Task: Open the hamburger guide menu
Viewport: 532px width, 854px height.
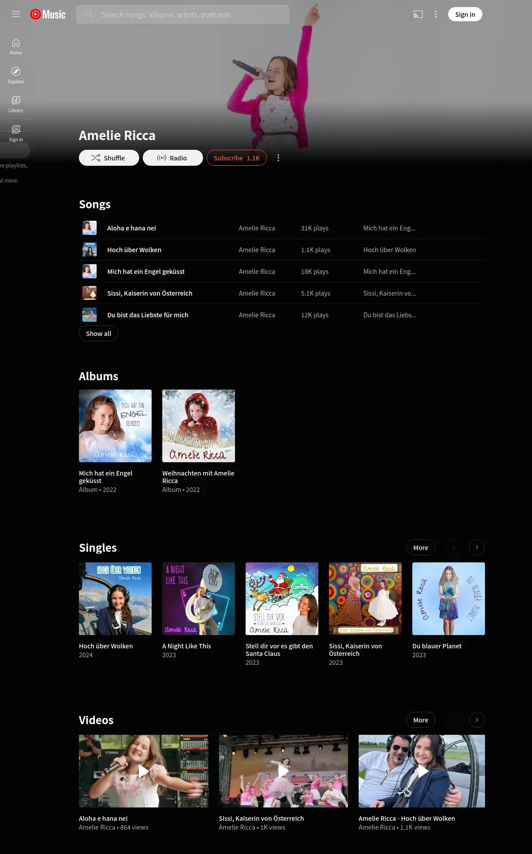Action: tap(16, 14)
